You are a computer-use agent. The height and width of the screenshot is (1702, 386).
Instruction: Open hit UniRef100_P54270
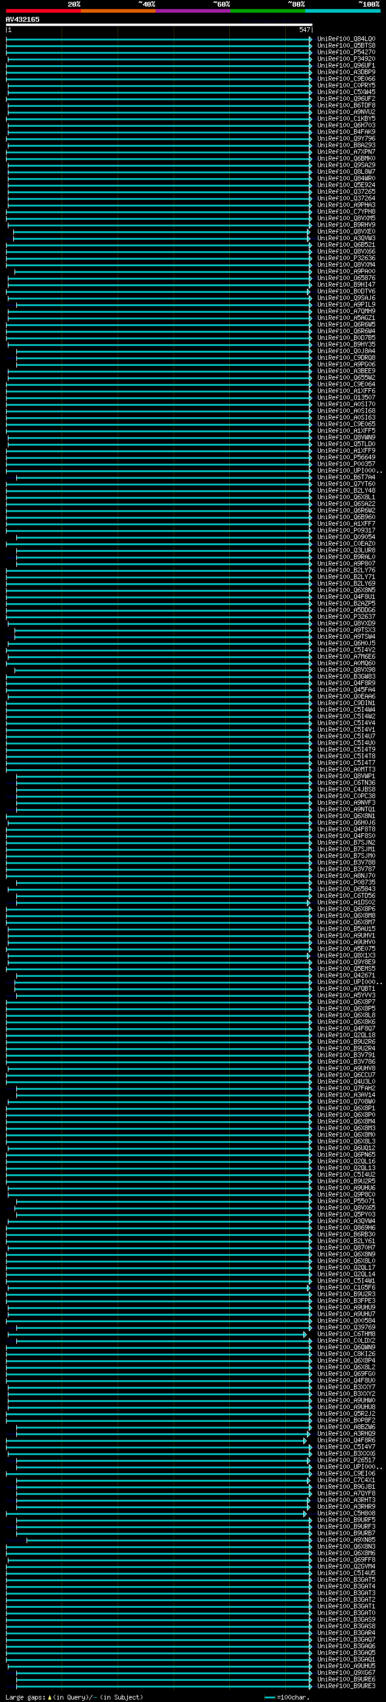point(346,52)
